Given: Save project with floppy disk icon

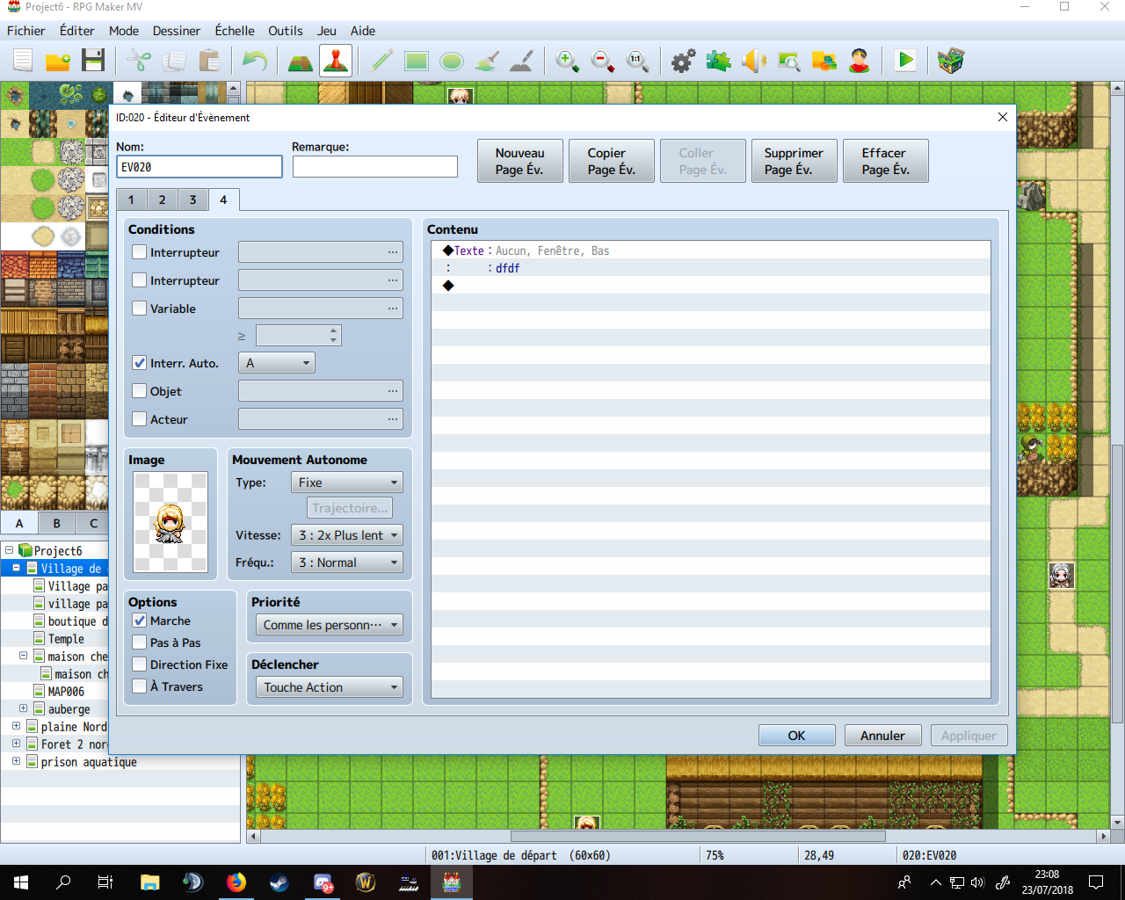Looking at the screenshot, I should [x=93, y=61].
